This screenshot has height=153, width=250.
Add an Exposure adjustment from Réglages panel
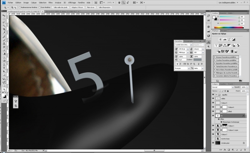[x=233, y=40]
